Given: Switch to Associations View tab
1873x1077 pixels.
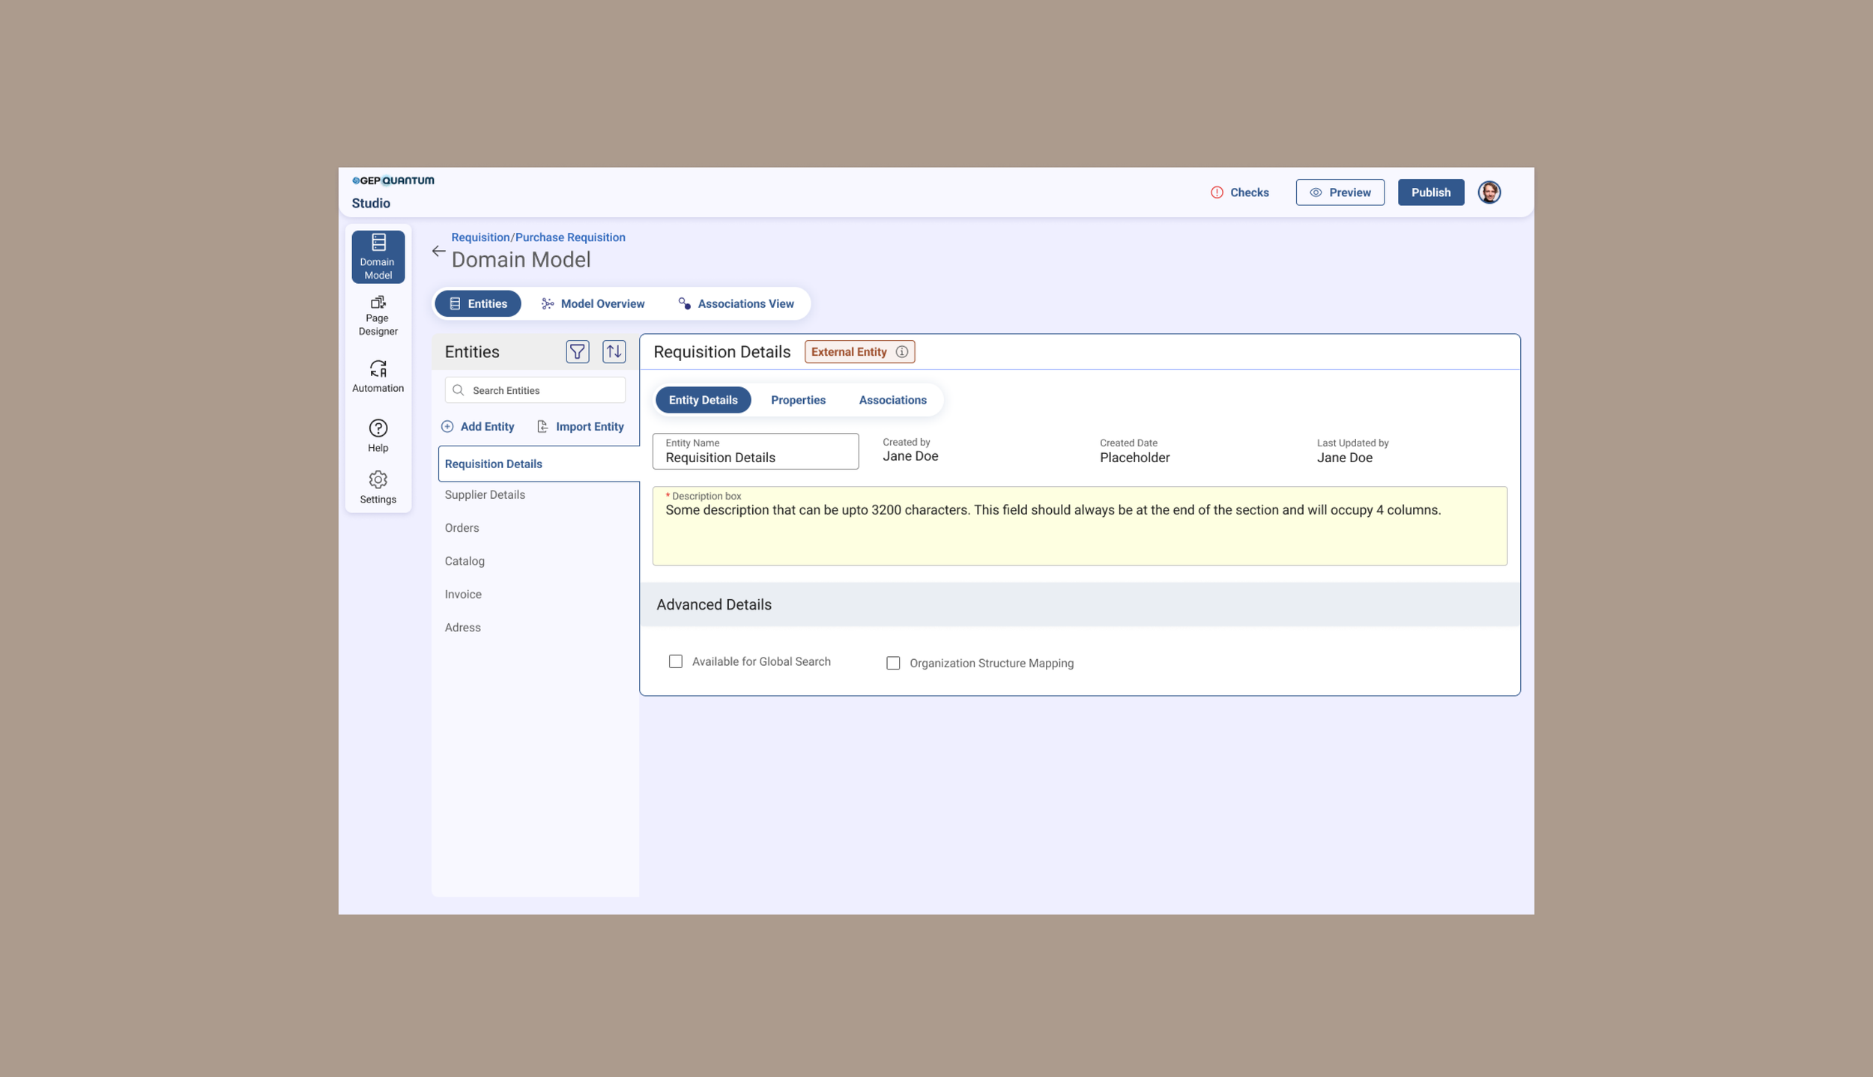Looking at the screenshot, I should [736, 303].
